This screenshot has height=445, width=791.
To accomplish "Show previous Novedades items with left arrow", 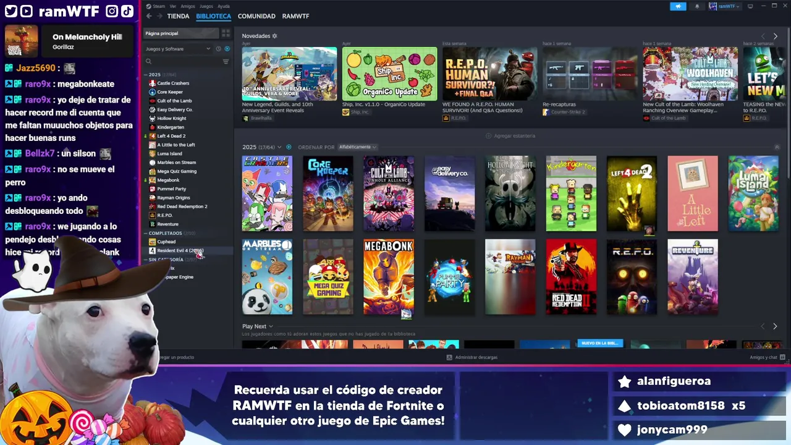I will tap(763, 36).
